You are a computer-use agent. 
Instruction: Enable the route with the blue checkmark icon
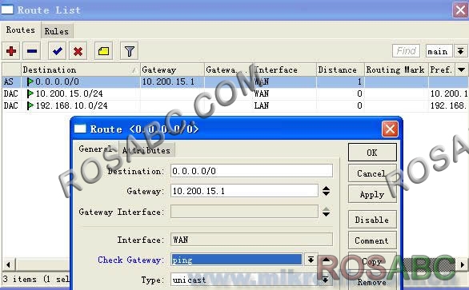point(57,51)
